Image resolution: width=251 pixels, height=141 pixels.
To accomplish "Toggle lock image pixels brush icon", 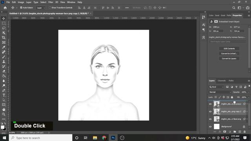I will point(220,97).
